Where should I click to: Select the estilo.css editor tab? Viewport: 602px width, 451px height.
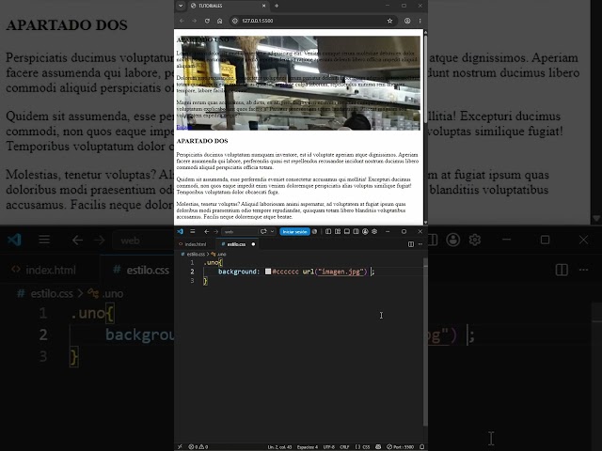[236, 244]
